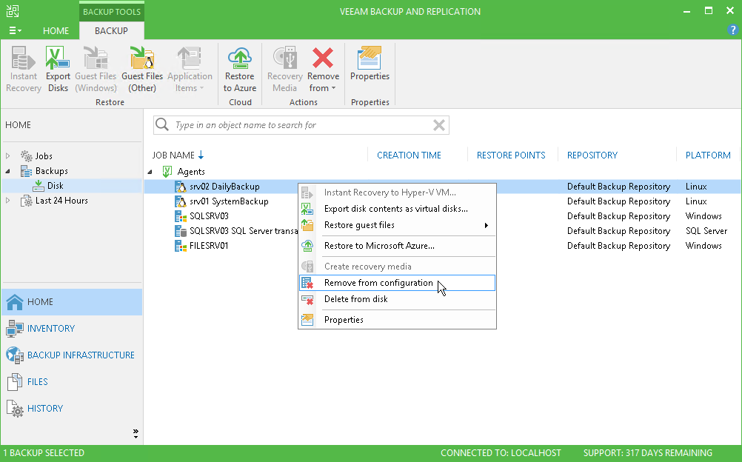Focus the object name search field
Screen dimensions: 742x462
point(301,125)
